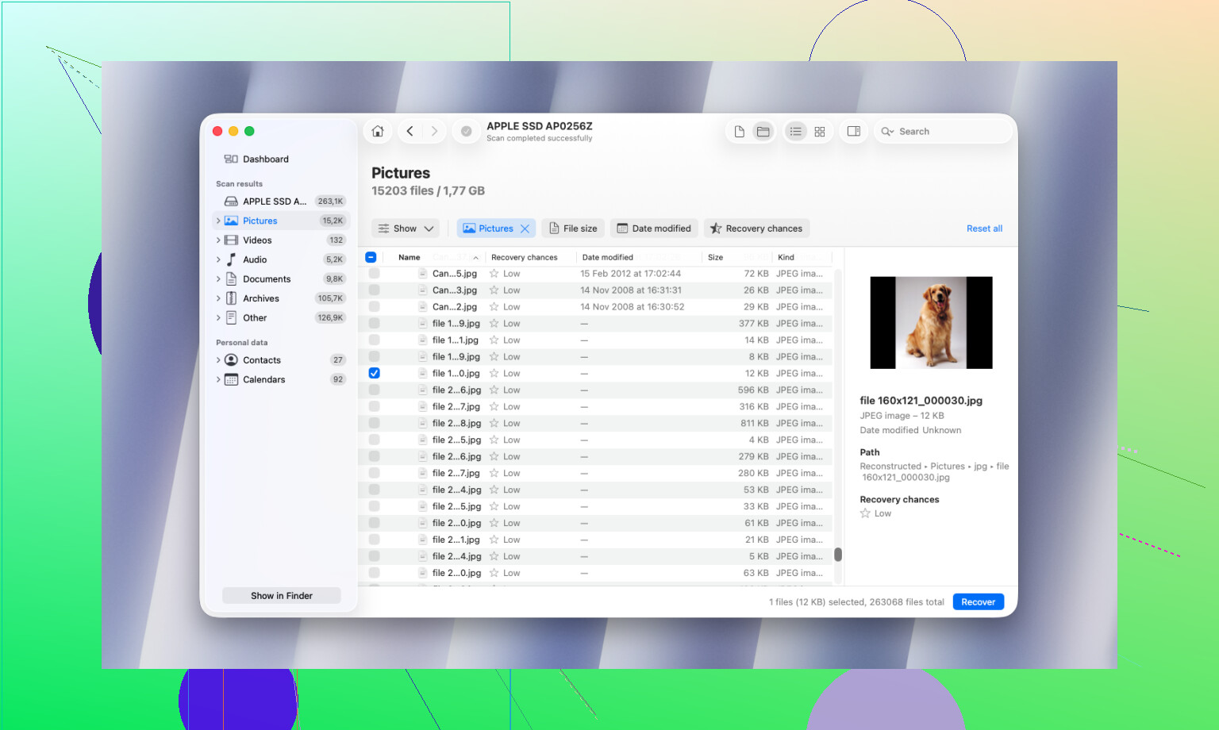Switch to the files view icon

tap(739, 132)
